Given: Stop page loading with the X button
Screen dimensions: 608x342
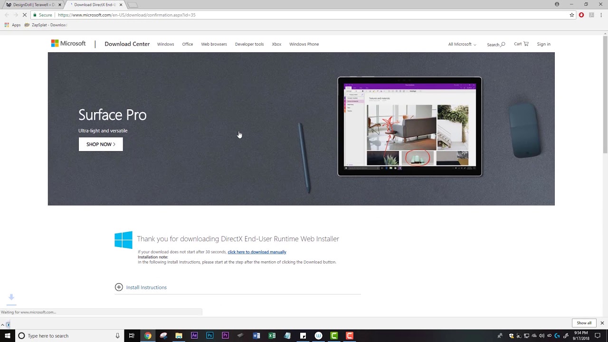Looking at the screenshot, I should click(x=25, y=15).
